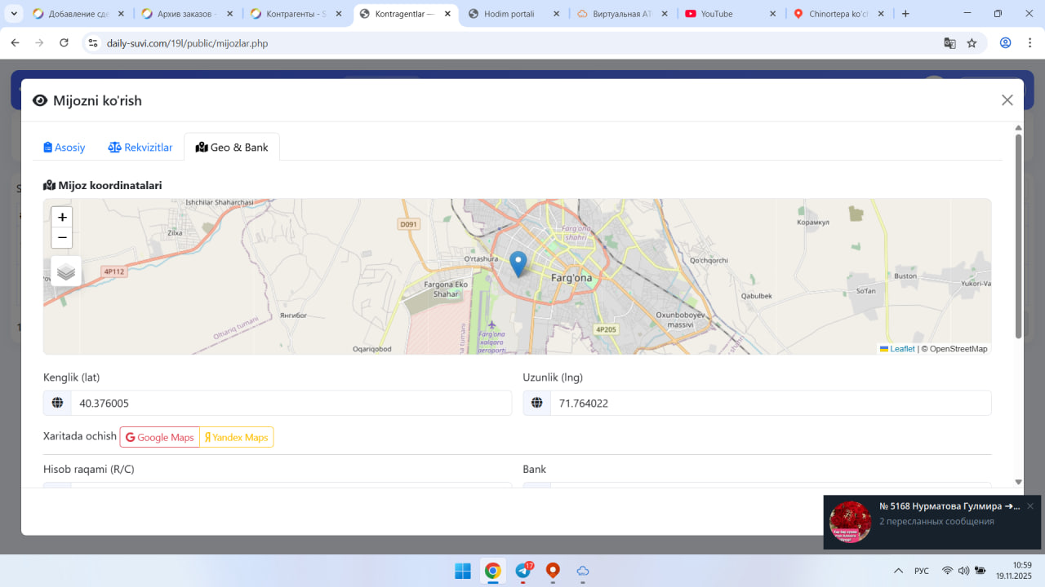Viewport: 1045px width, 587px height.
Task: Click the globe icon beside the latitude field
Action: tap(57, 403)
